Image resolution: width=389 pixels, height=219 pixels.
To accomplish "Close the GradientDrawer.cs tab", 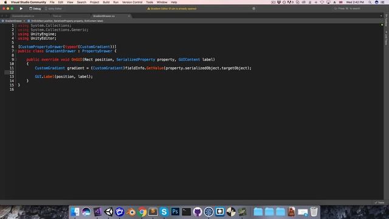I will pyautogui.click(x=129, y=16).
